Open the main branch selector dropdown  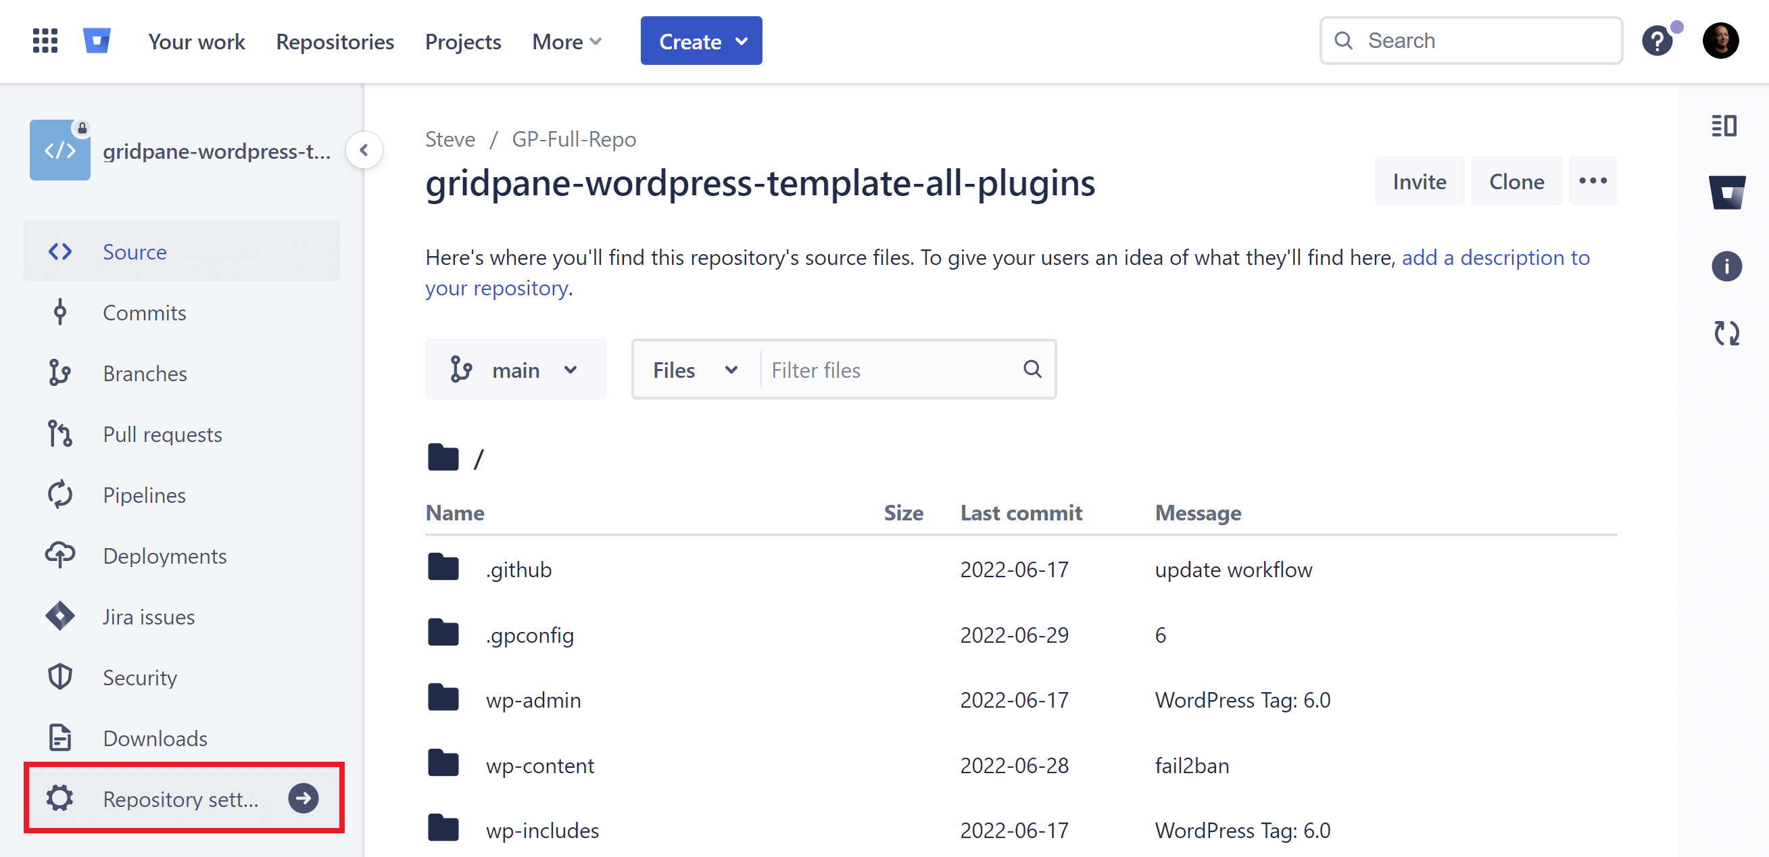click(516, 370)
